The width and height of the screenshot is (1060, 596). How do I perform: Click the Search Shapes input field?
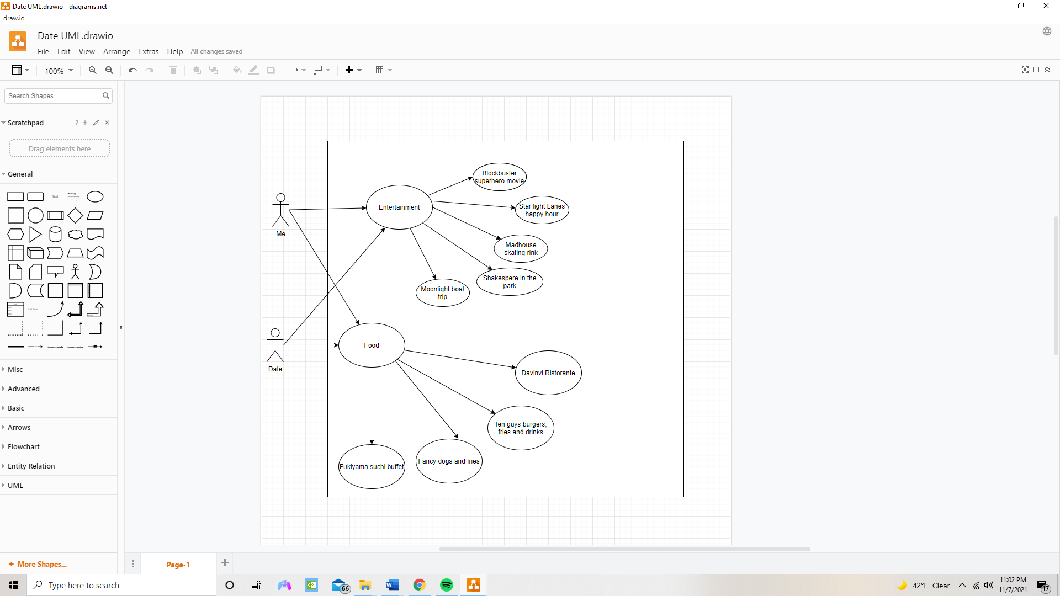pos(54,95)
